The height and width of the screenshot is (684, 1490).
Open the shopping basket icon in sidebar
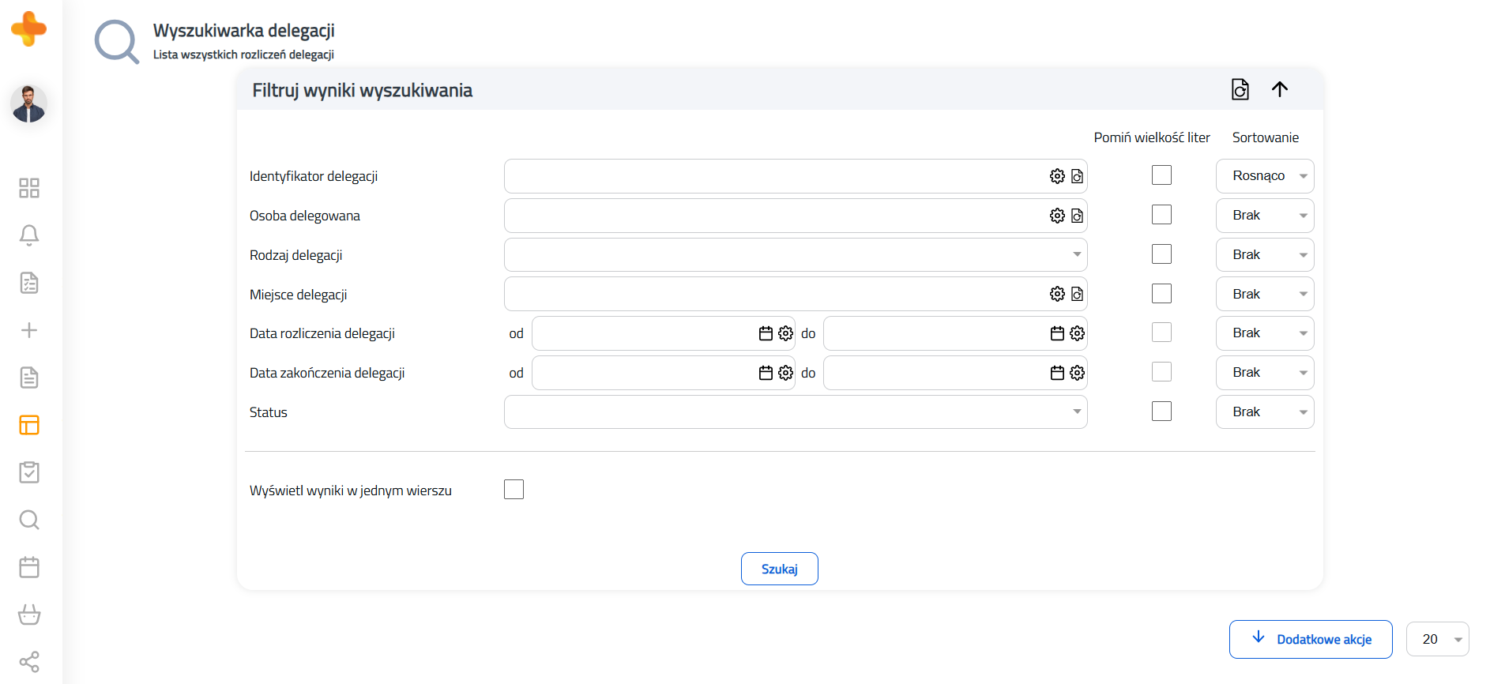(29, 614)
